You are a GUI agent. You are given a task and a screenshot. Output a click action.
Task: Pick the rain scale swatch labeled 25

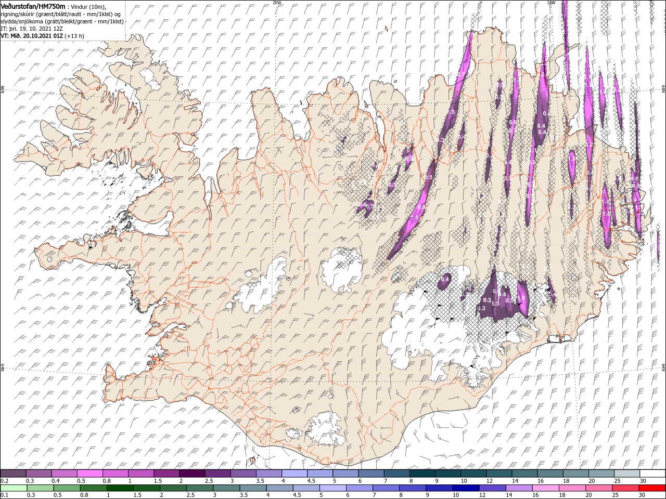[625, 488]
